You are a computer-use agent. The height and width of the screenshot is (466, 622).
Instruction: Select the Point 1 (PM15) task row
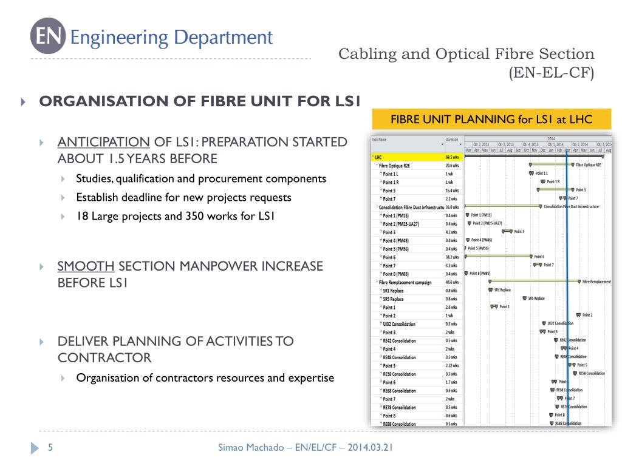click(x=417, y=215)
